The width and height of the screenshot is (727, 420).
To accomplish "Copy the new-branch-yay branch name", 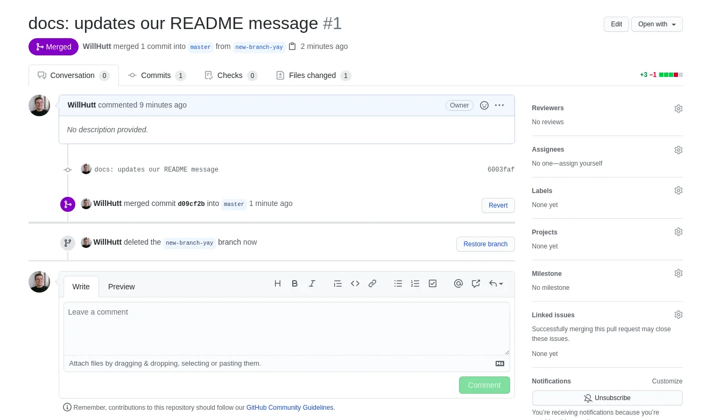I will 292,46.
